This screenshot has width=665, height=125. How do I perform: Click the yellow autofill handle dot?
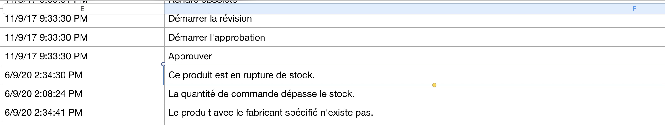click(434, 85)
